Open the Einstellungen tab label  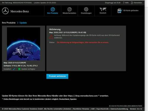click(86, 13)
